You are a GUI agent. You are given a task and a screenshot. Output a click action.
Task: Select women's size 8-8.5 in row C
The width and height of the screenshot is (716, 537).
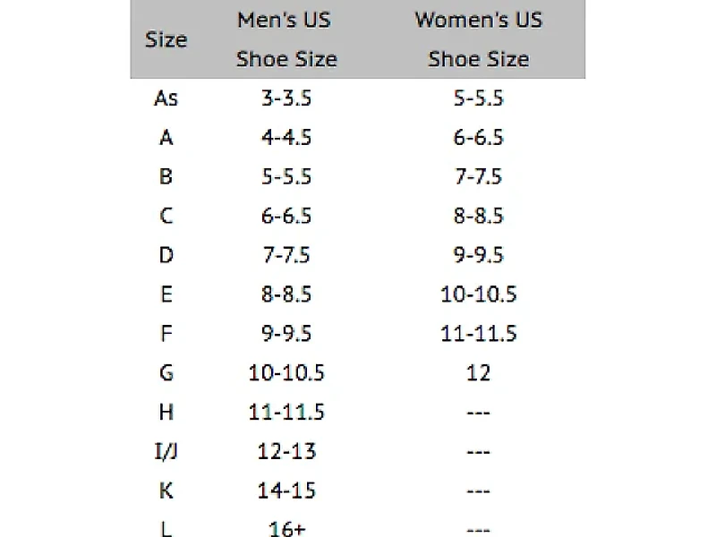(478, 216)
